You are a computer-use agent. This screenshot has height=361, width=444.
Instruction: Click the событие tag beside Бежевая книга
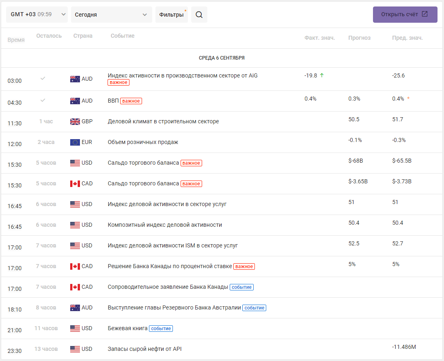[161, 329]
